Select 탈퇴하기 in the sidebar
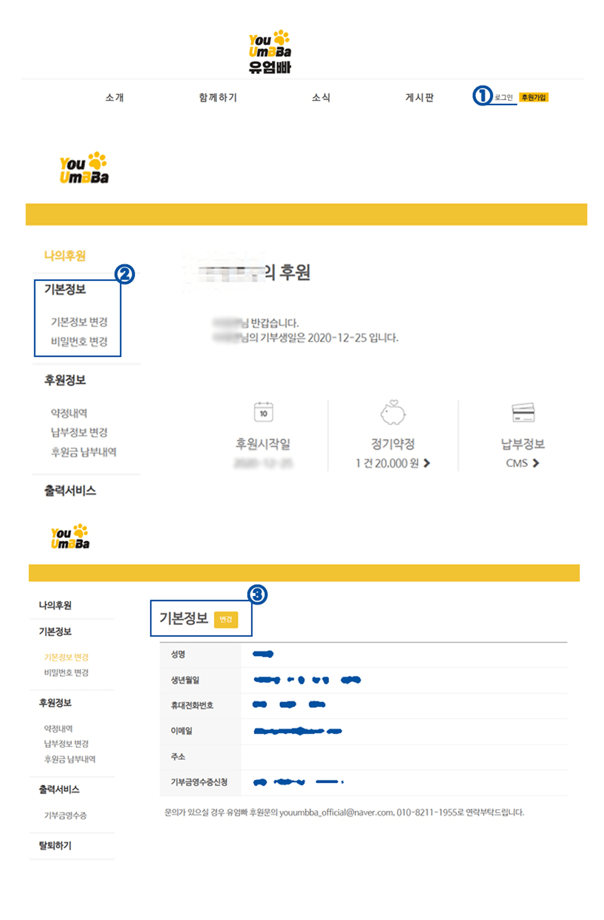604x920 pixels. 55,845
